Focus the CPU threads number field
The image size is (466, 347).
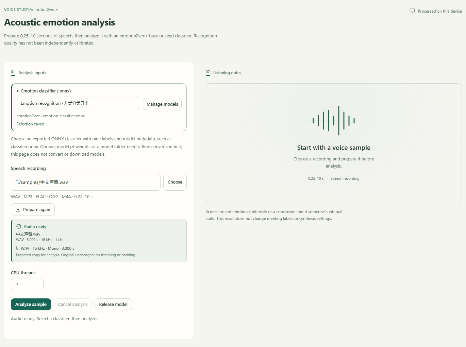point(27,284)
